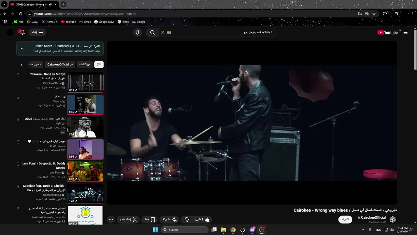Start voice search with the microphone icon

(x=137, y=32)
